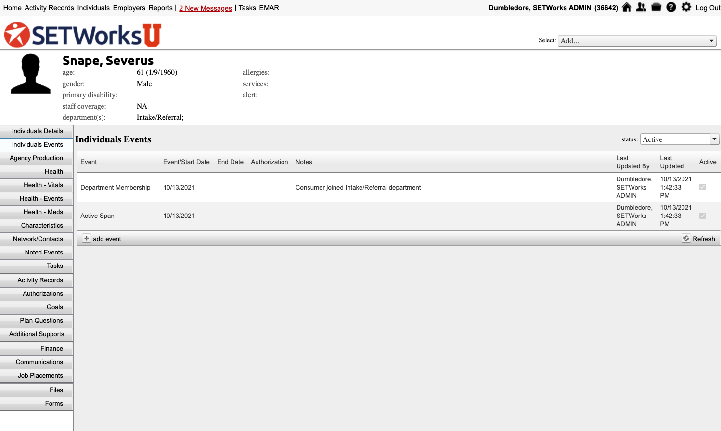Image resolution: width=721 pixels, height=431 pixels.
Task: Open Employers top navigation link
Action: (129, 8)
